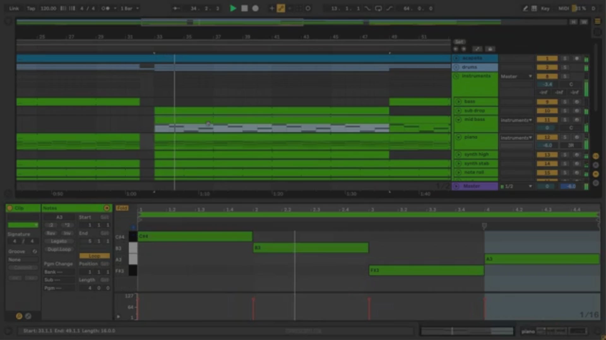Open the Groove None chooser
The image size is (606, 340).
(23, 260)
